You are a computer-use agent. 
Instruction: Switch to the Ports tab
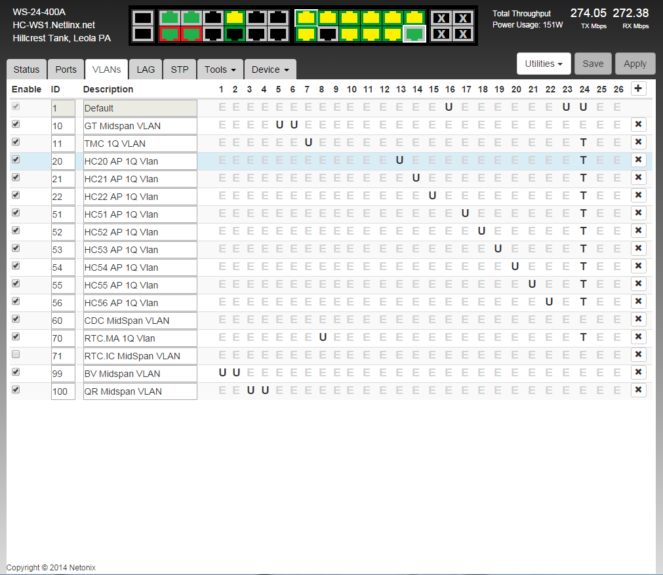point(66,69)
